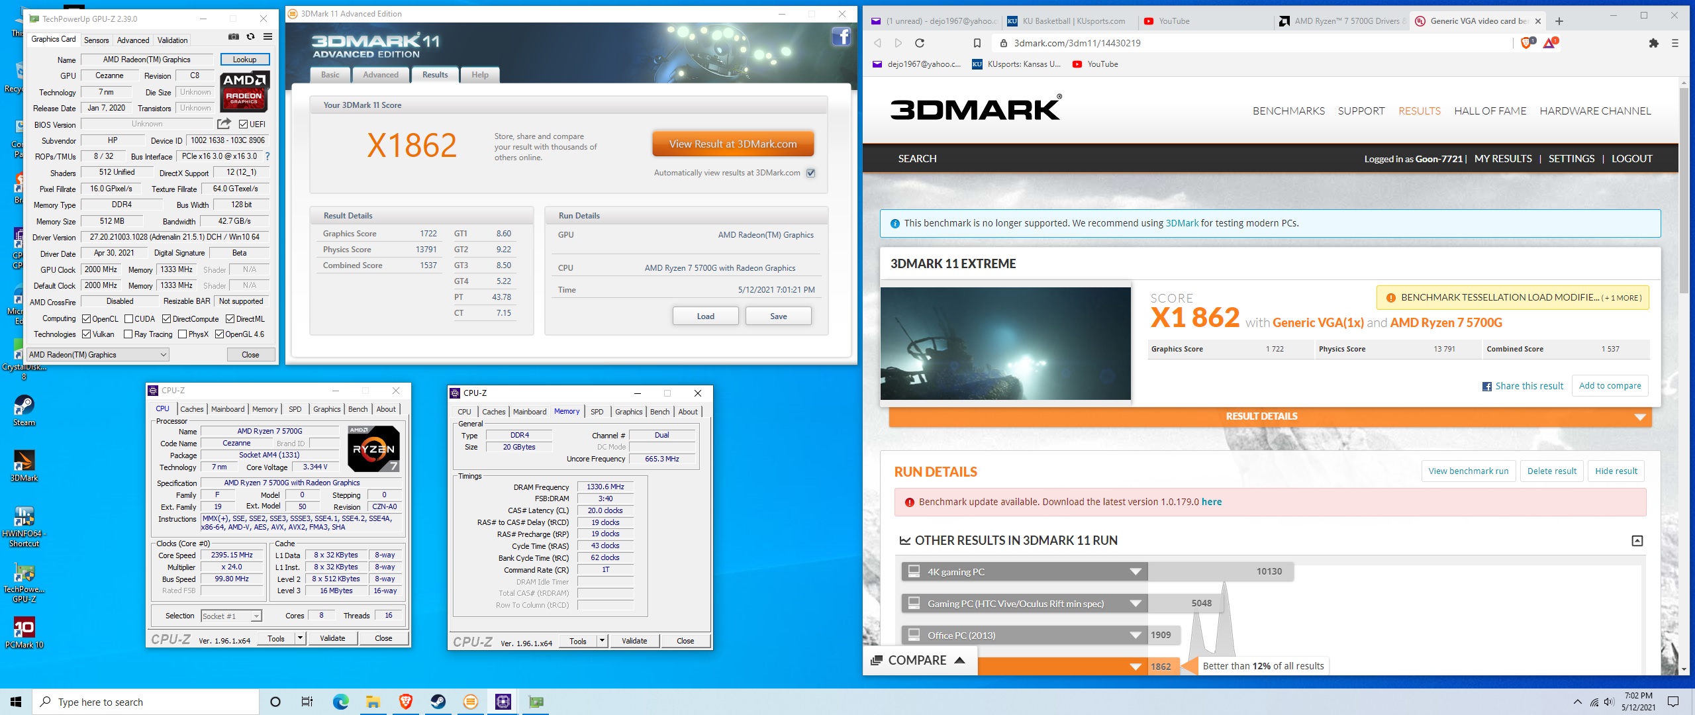Click the bookmark icon in address bar
The image size is (1695, 715).
(x=977, y=43)
